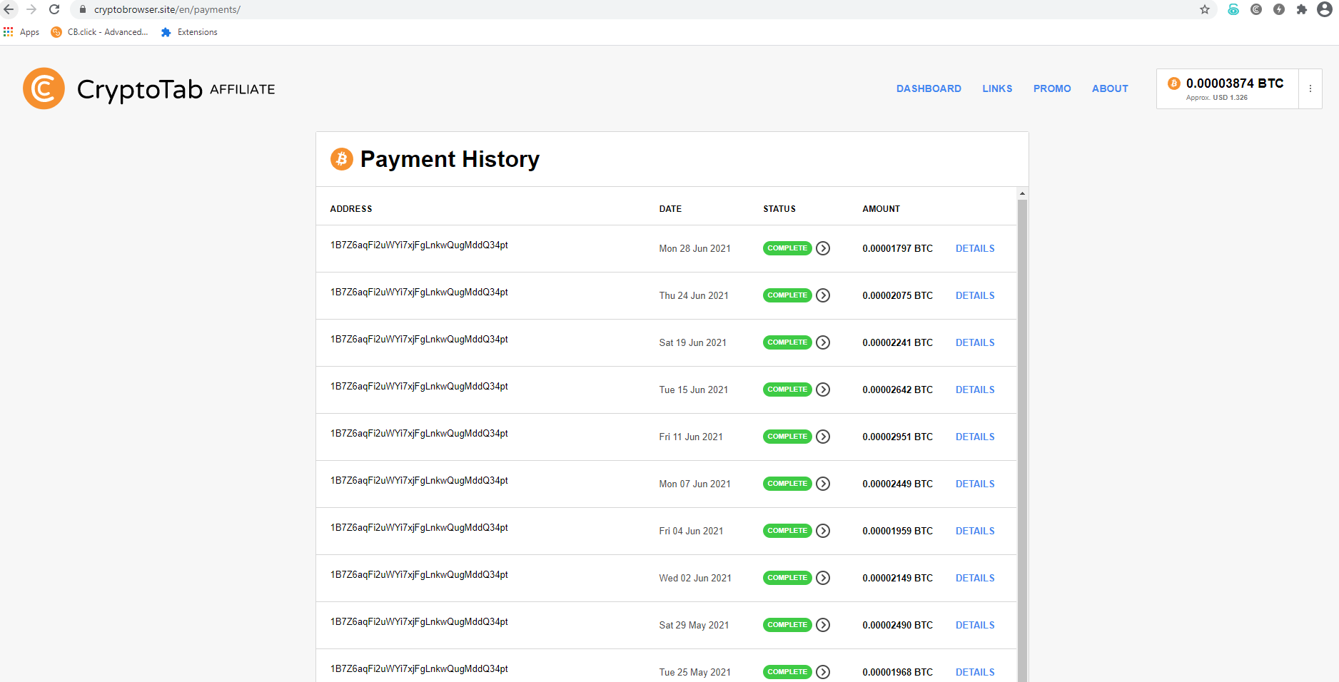Open DETAILS for 0.00002951 BTC payment
1339x682 pixels.
[975, 437]
